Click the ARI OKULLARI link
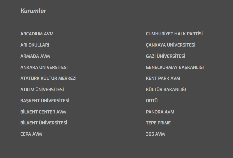The width and height of the screenshot is (233, 158). coord(35,45)
